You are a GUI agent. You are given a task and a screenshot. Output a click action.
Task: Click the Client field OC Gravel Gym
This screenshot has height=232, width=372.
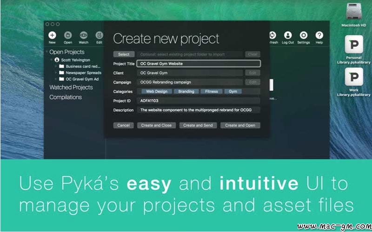[x=190, y=73]
